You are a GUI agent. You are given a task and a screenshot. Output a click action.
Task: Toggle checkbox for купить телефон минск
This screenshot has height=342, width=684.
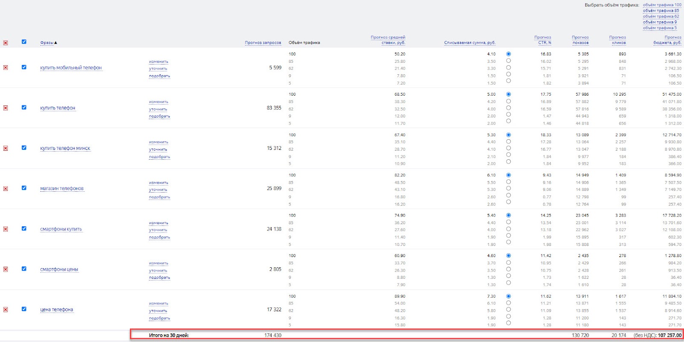click(24, 148)
